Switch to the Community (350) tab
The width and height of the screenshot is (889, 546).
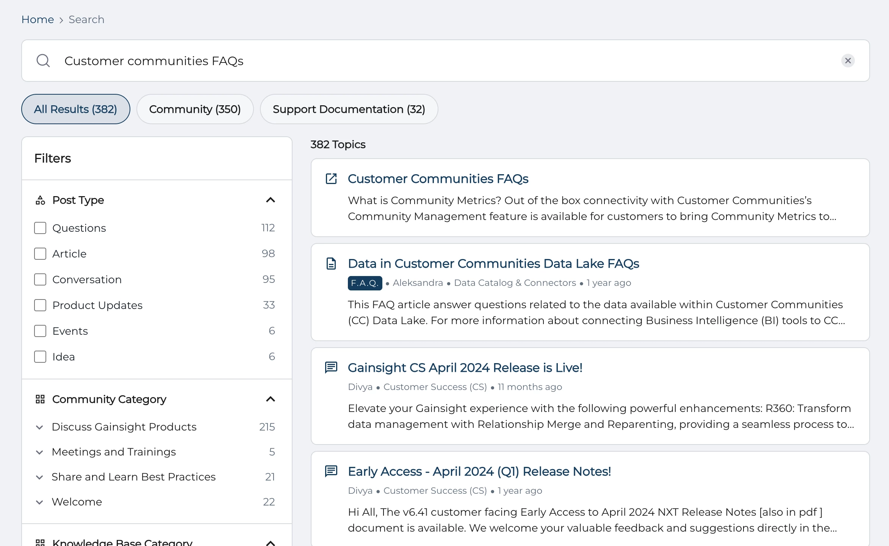(195, 109)
